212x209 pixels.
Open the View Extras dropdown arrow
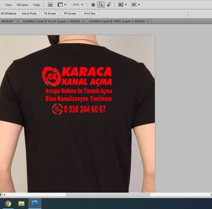pyautogui.click(x=65, y=5)
